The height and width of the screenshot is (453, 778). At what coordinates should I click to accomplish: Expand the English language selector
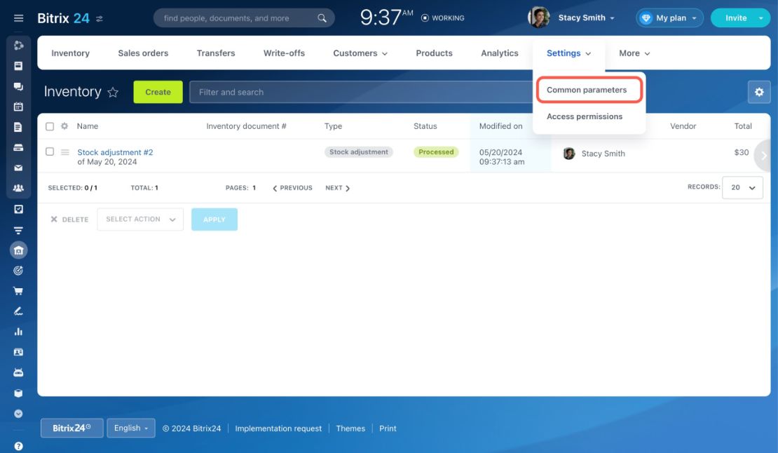[x=131, y=428]
